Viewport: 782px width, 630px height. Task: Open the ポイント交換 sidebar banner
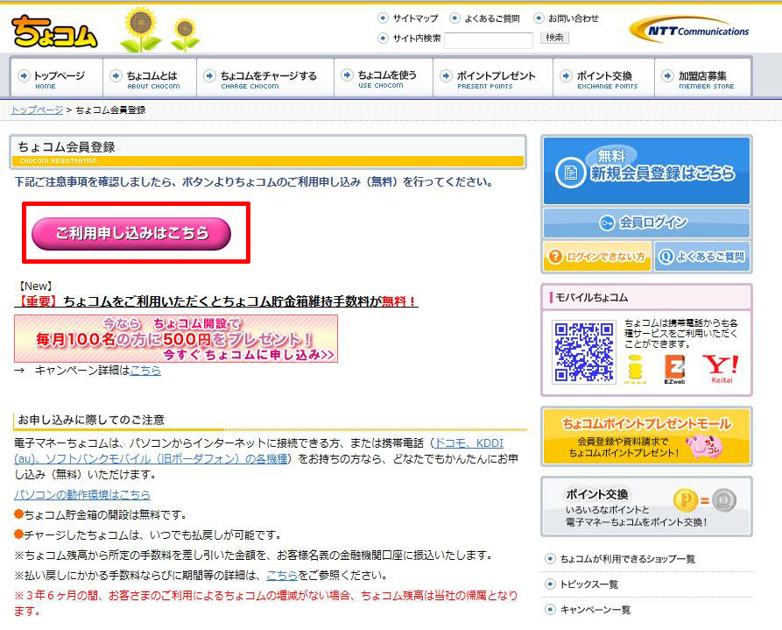coord(646,506)
